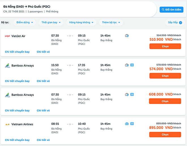Click the VietJet Air airline logo
Screen dimensions: 187x146
pyautogui.click(x=7, y=36)
